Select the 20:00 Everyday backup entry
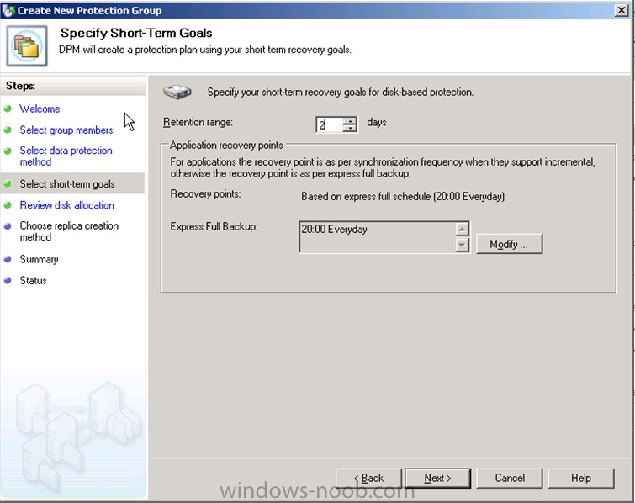This screenshot has height=503, width=635. point(334,230)
